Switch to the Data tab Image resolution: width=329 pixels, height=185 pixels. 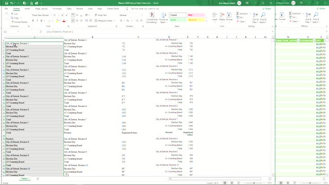click(x=69, y=9)
